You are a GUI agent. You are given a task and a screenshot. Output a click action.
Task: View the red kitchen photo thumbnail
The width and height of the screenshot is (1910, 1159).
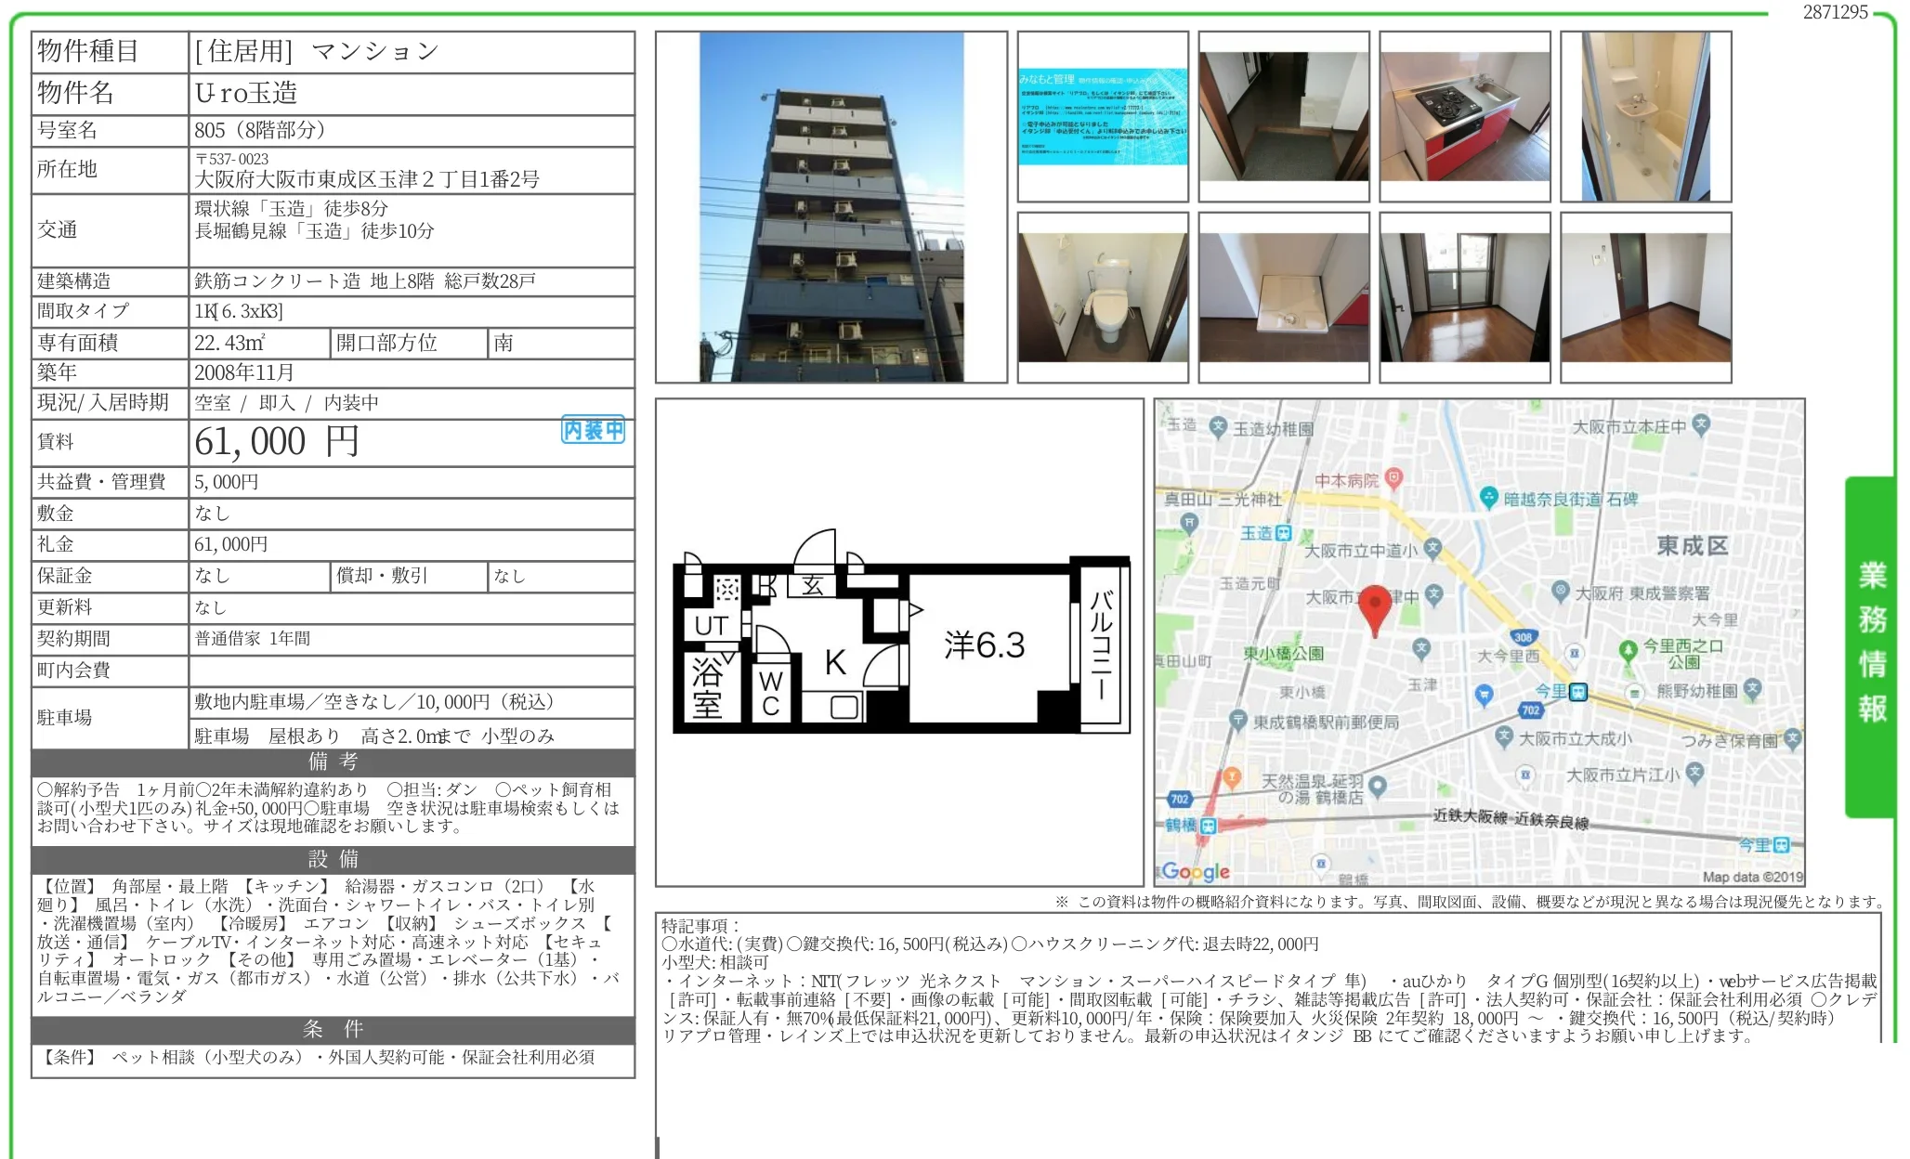tap(1466, 116)
